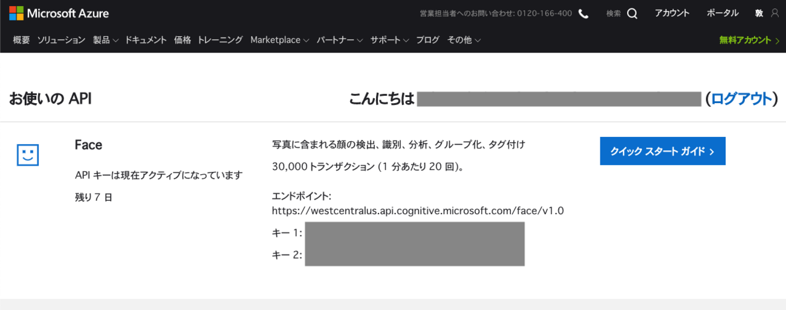Viewport: 786px width, 310px height.
Task: Click the Face API smiley icon
Action: tap(27, 155)
